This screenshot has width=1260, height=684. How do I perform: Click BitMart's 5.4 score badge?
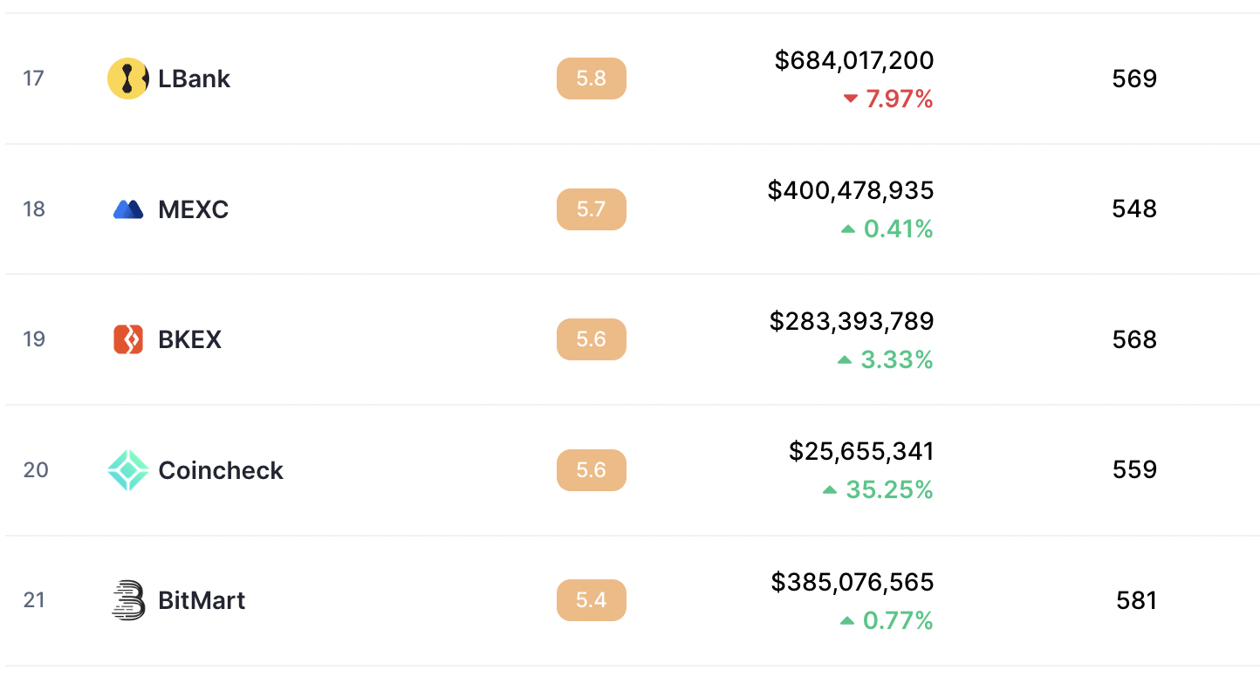tap(592, 600)
